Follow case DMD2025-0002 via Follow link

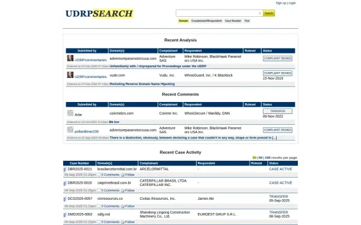click(130, 222)
